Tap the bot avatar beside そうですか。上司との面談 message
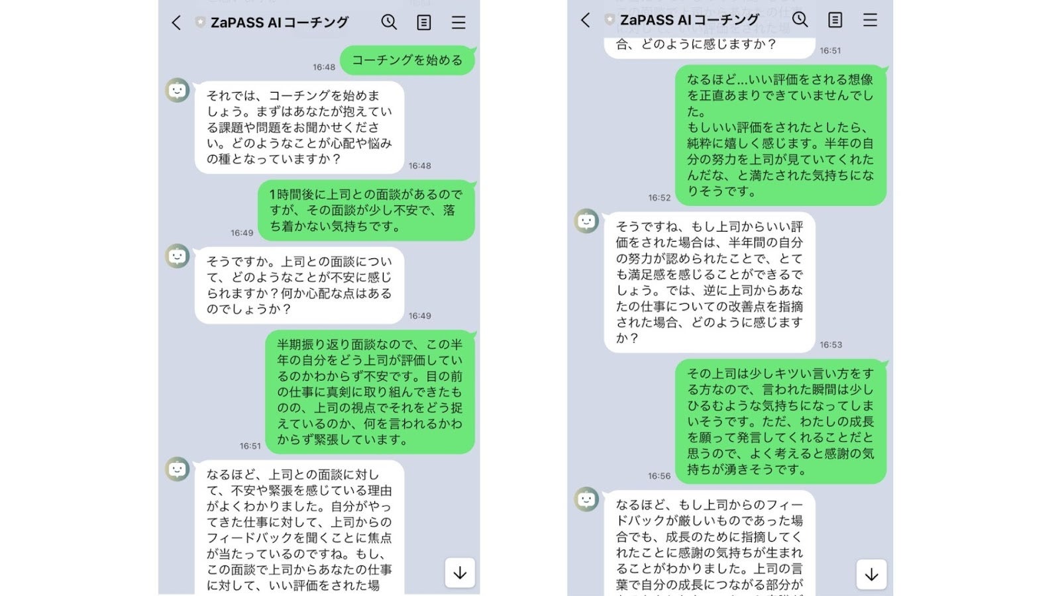 tap(177, 256)
